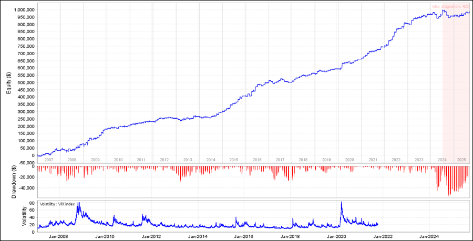Click the 100,000 equity axis value
Screen dimensions: 473x241
click(26, 141)
